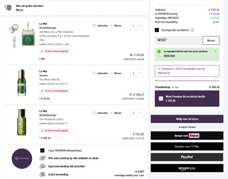Click info icon next to Kortingscode verzilveren
The image size is (228, 179).
(x=193, y=30)
